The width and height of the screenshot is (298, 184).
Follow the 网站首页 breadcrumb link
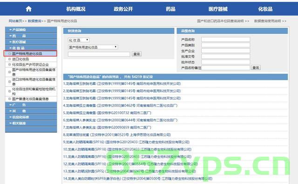click(15, 21)
